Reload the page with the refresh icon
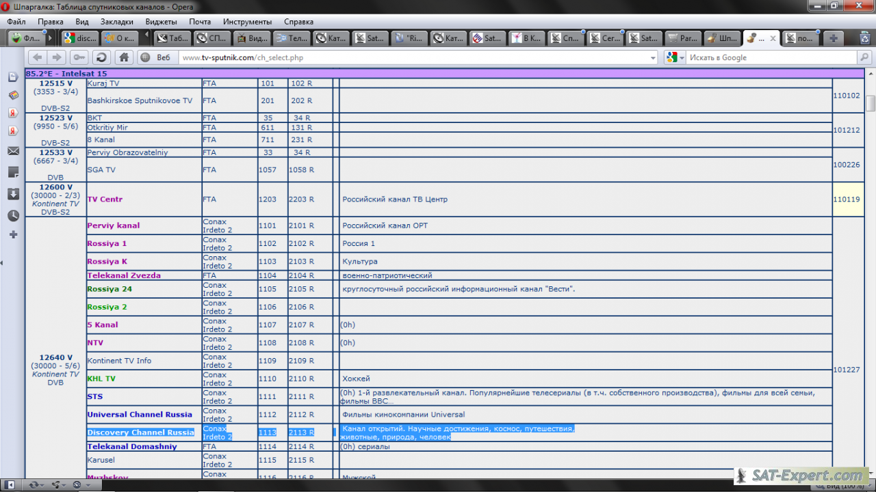This screenshot has width=876, height=492. pos(101,57)
